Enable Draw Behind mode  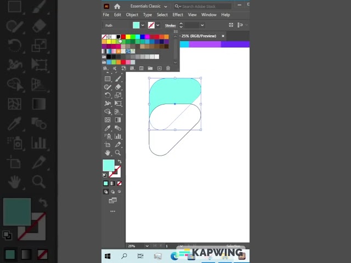tap(112, 192)
